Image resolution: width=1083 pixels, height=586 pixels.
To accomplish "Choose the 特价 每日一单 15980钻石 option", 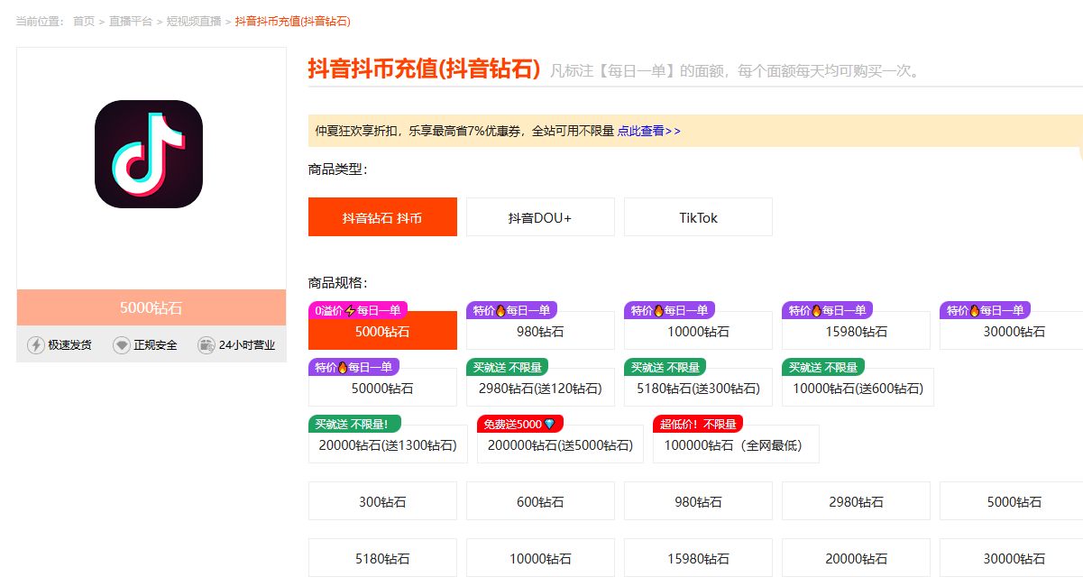I will tap(856, 331).
